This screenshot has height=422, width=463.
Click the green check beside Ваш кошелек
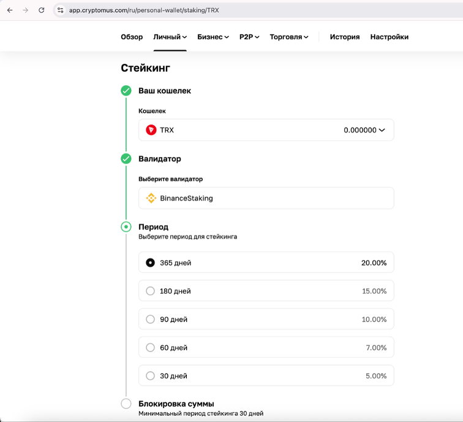pos(126,91)
